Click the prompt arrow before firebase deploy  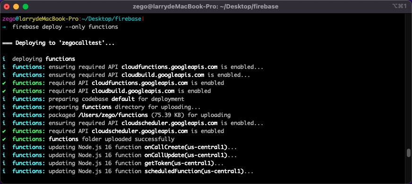point(4,27)
